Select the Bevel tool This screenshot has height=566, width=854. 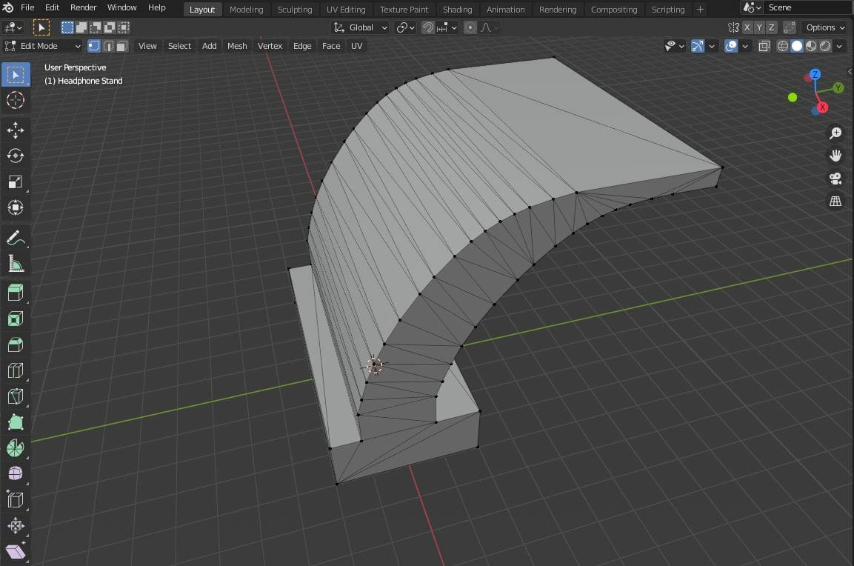coord(16,344)
